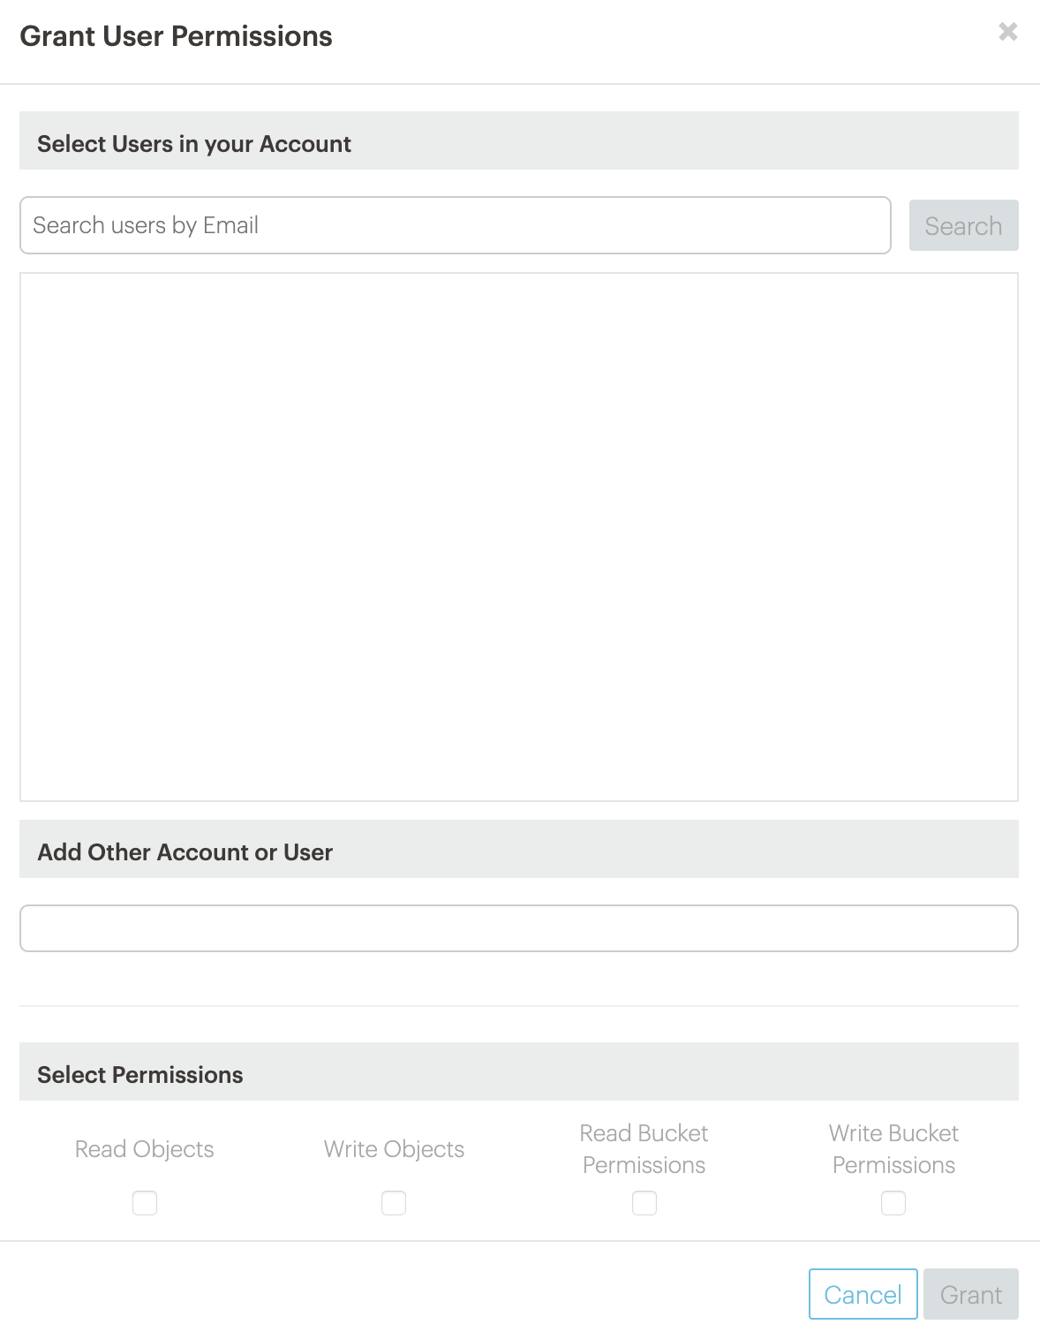Click the Search users by Email field
This screenshot has width=1040, height=1332.
tap(455, 225)
